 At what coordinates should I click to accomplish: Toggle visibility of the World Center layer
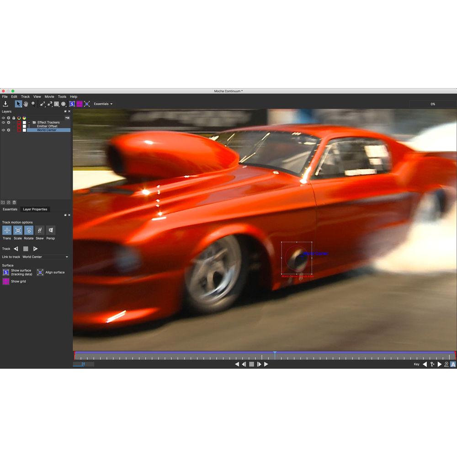click(3, 130)
